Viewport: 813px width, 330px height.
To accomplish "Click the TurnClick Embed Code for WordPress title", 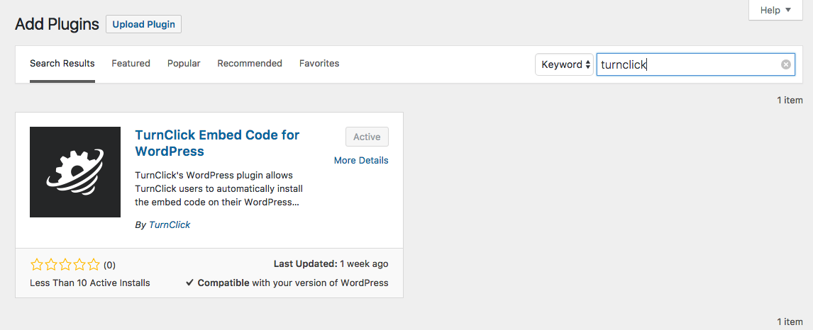I will pos(217,143).
